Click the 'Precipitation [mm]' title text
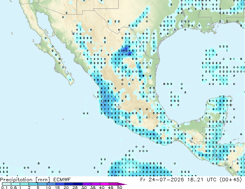The width and height of the screenshot is (245, 189). (25, 180)
